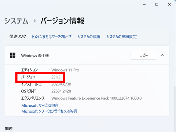Select the Windows 11 Pro edition value

[65, 70]
